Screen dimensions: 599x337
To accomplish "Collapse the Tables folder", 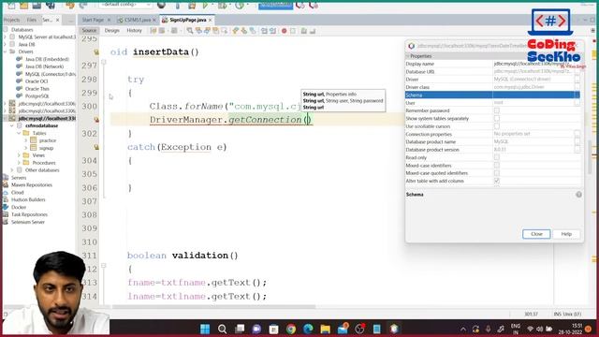I will pyautogui.click(x=19, y=133).
